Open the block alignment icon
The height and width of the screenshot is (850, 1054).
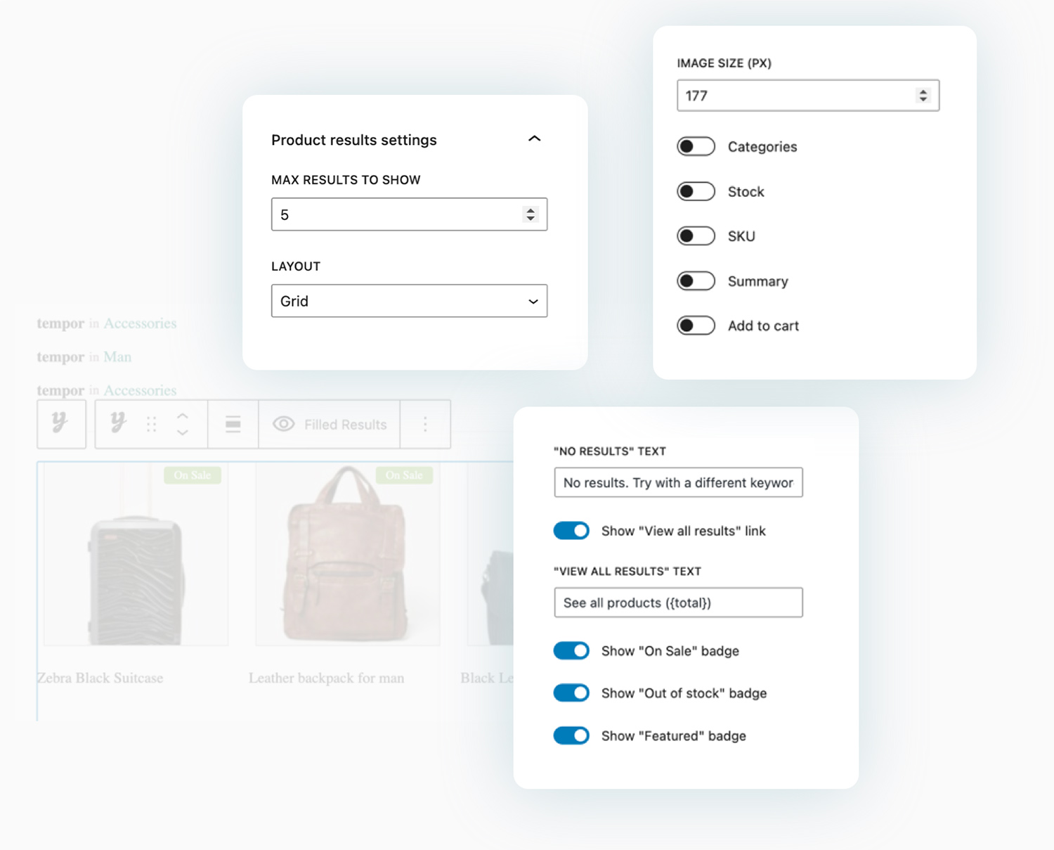pyautogui.click(x=233, y=424)
